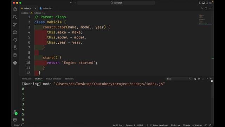This screenshot has width=225, height=127.
Task: Click the "// Parent class" comment
Action: tap(50, 17)
